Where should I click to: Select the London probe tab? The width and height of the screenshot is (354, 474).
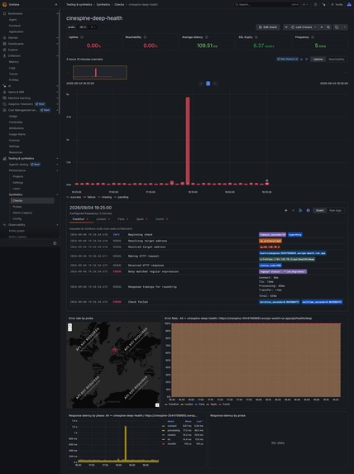[103, 219]
